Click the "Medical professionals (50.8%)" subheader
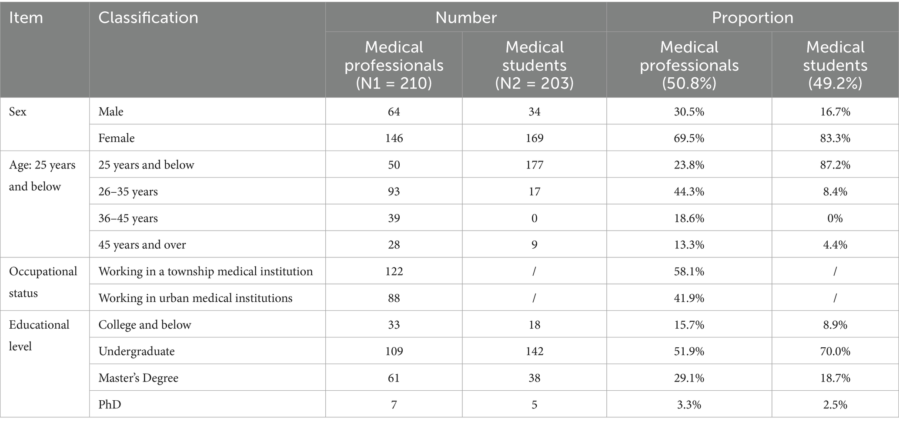899x425 pixels. [689, 65]
